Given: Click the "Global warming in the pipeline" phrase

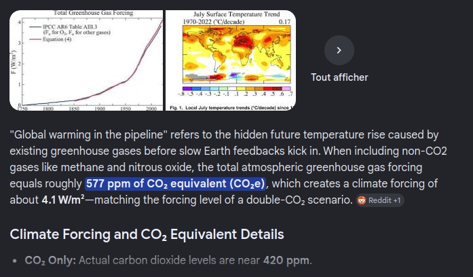Looking at the screenshot, I should (x=88, y=134).
